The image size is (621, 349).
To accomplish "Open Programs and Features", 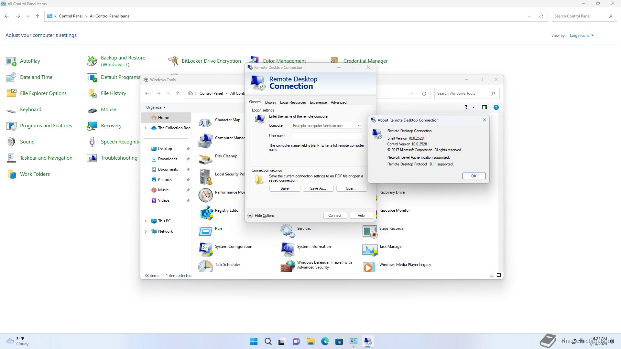I will click(x=39, y=126).
